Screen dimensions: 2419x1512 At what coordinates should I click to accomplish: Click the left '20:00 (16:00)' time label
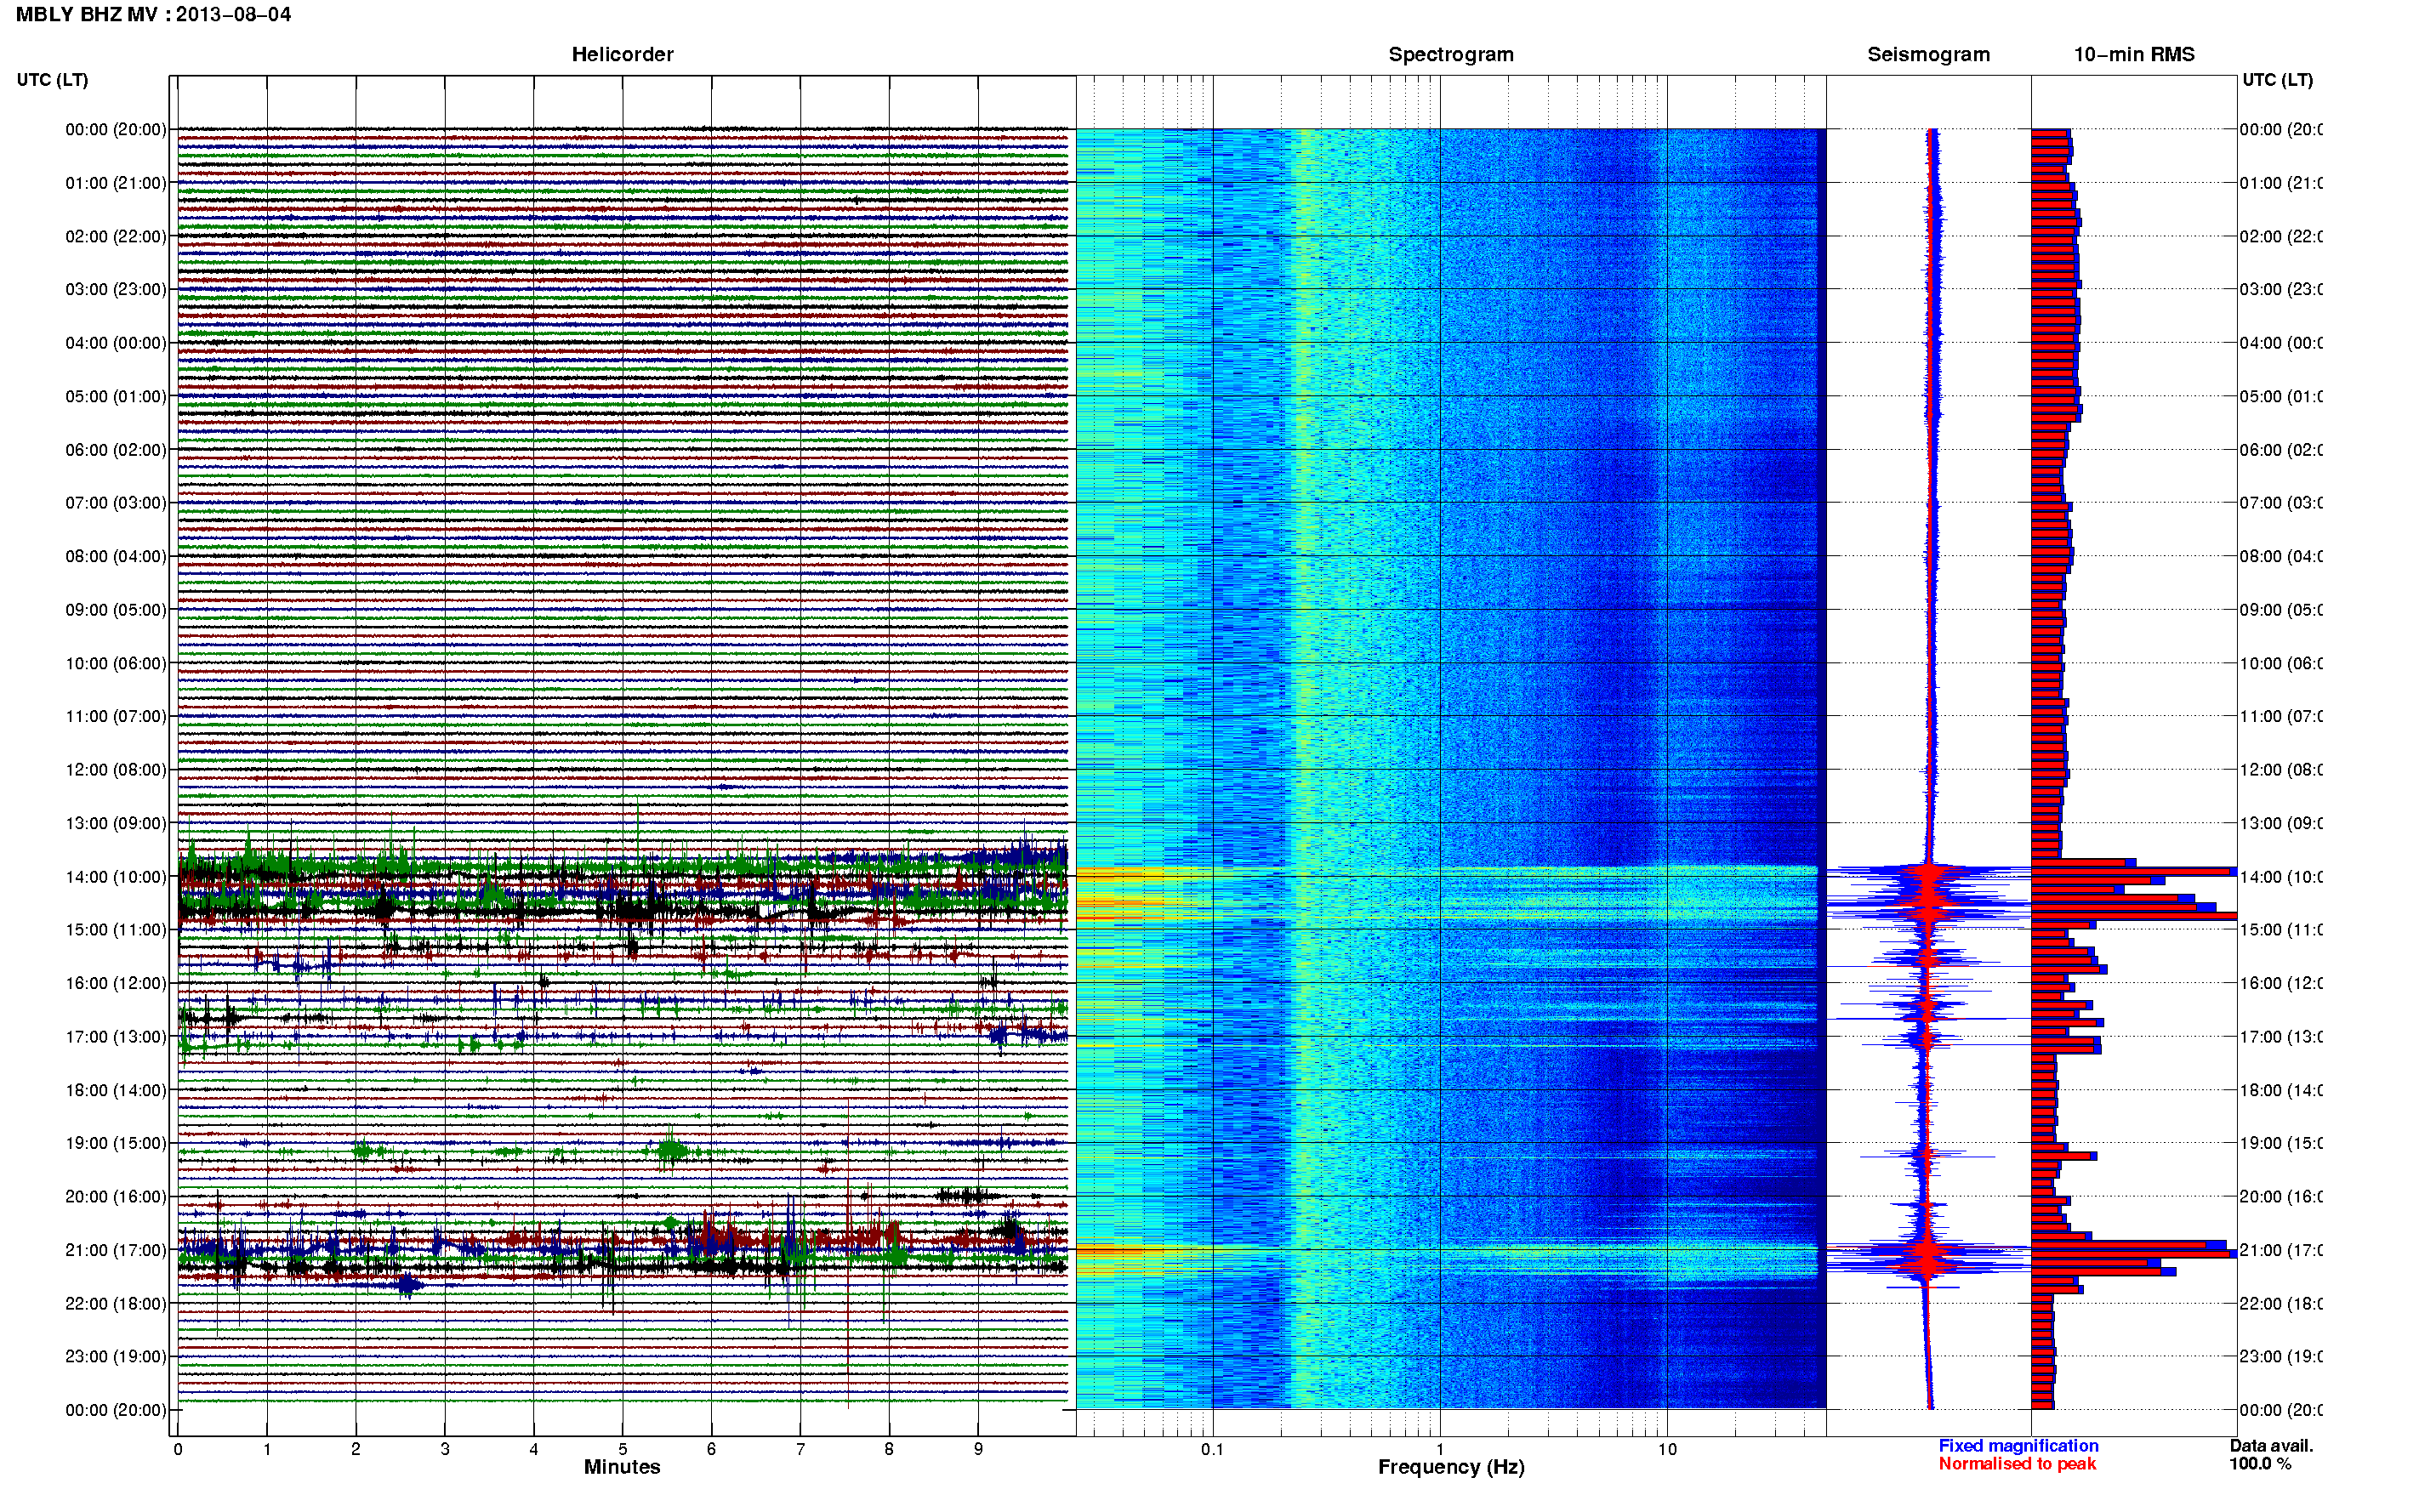pos(116,1197)
